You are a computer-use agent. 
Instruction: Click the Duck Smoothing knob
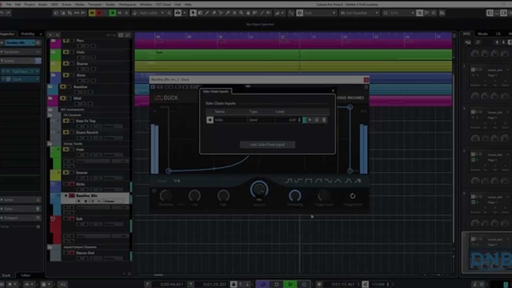click(295, 196)
